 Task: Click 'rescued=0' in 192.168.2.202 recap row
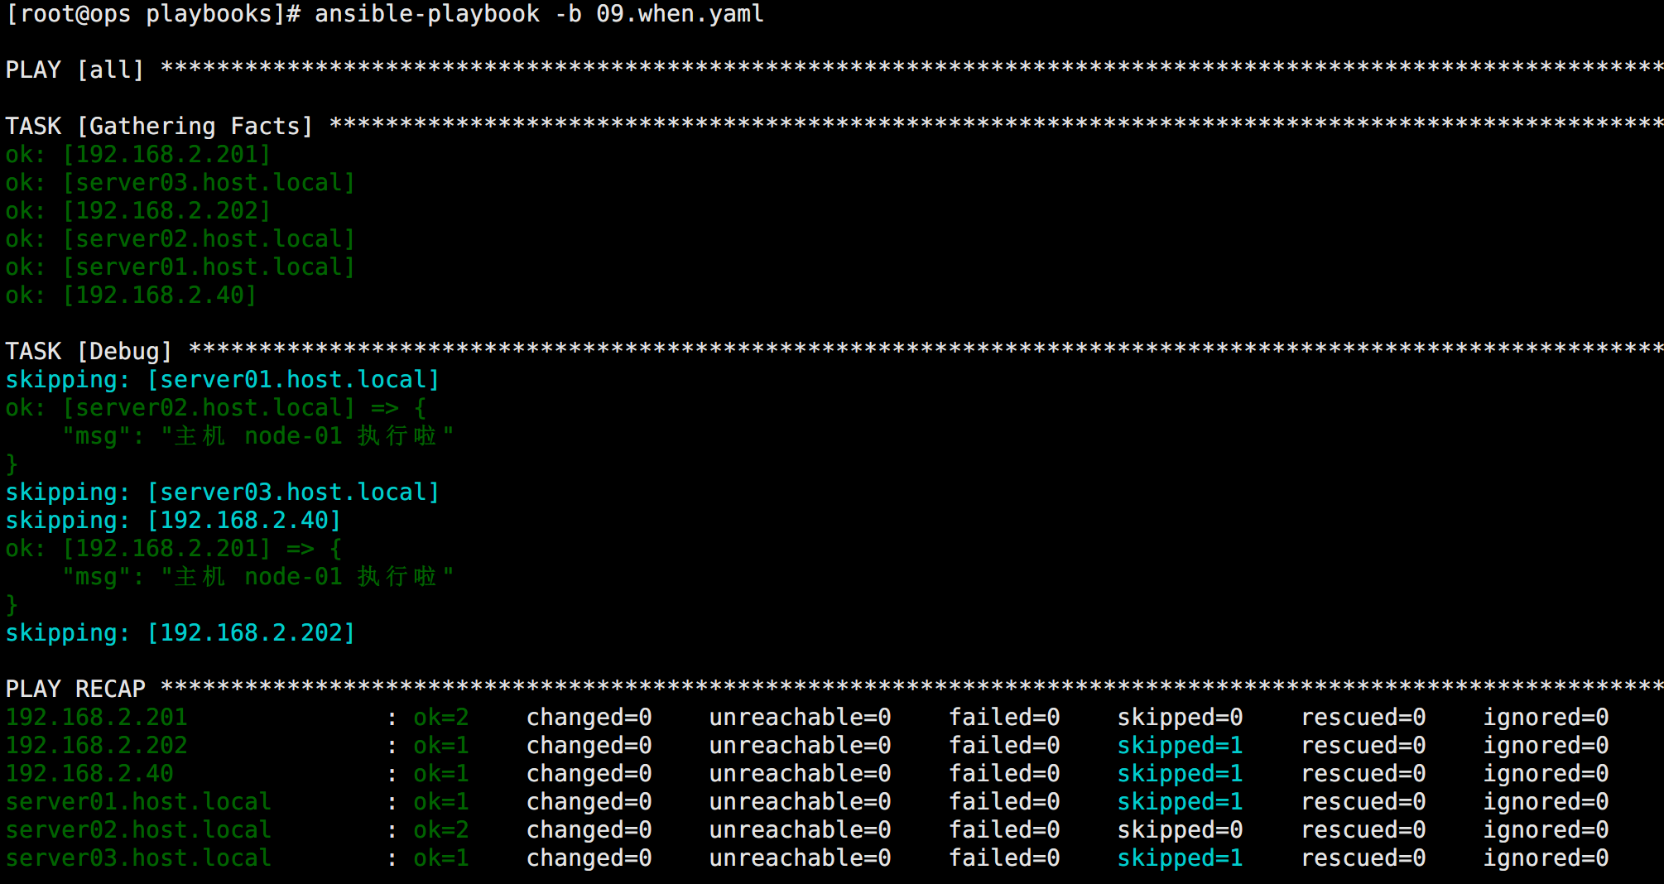(x=1363, y=745)
